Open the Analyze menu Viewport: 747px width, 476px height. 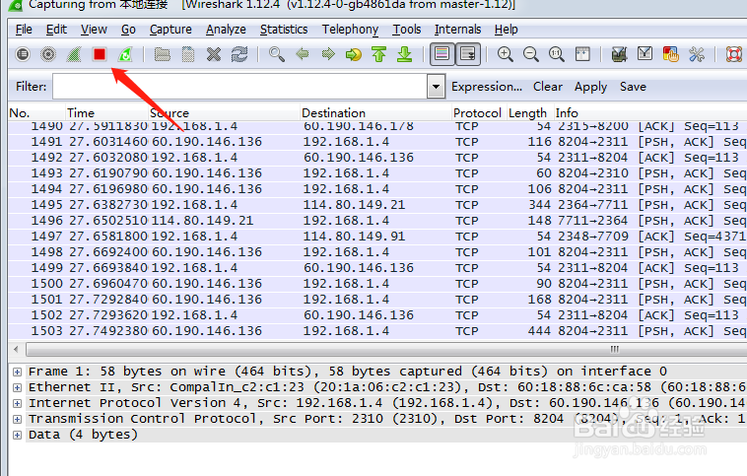coord(226,30)
